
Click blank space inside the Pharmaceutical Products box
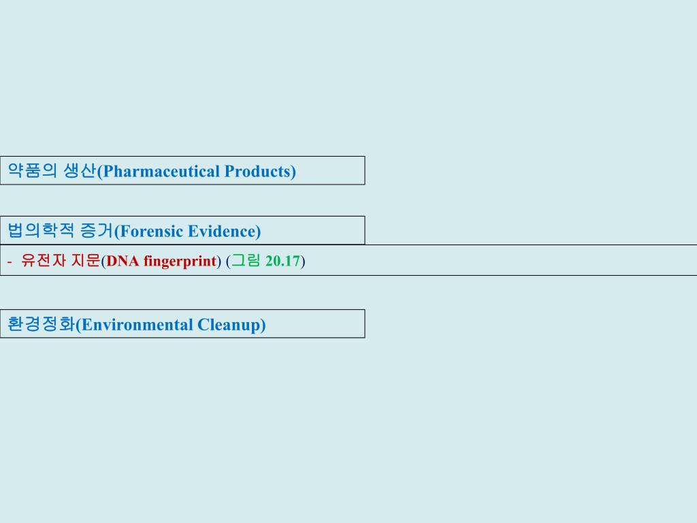point(330,170)
